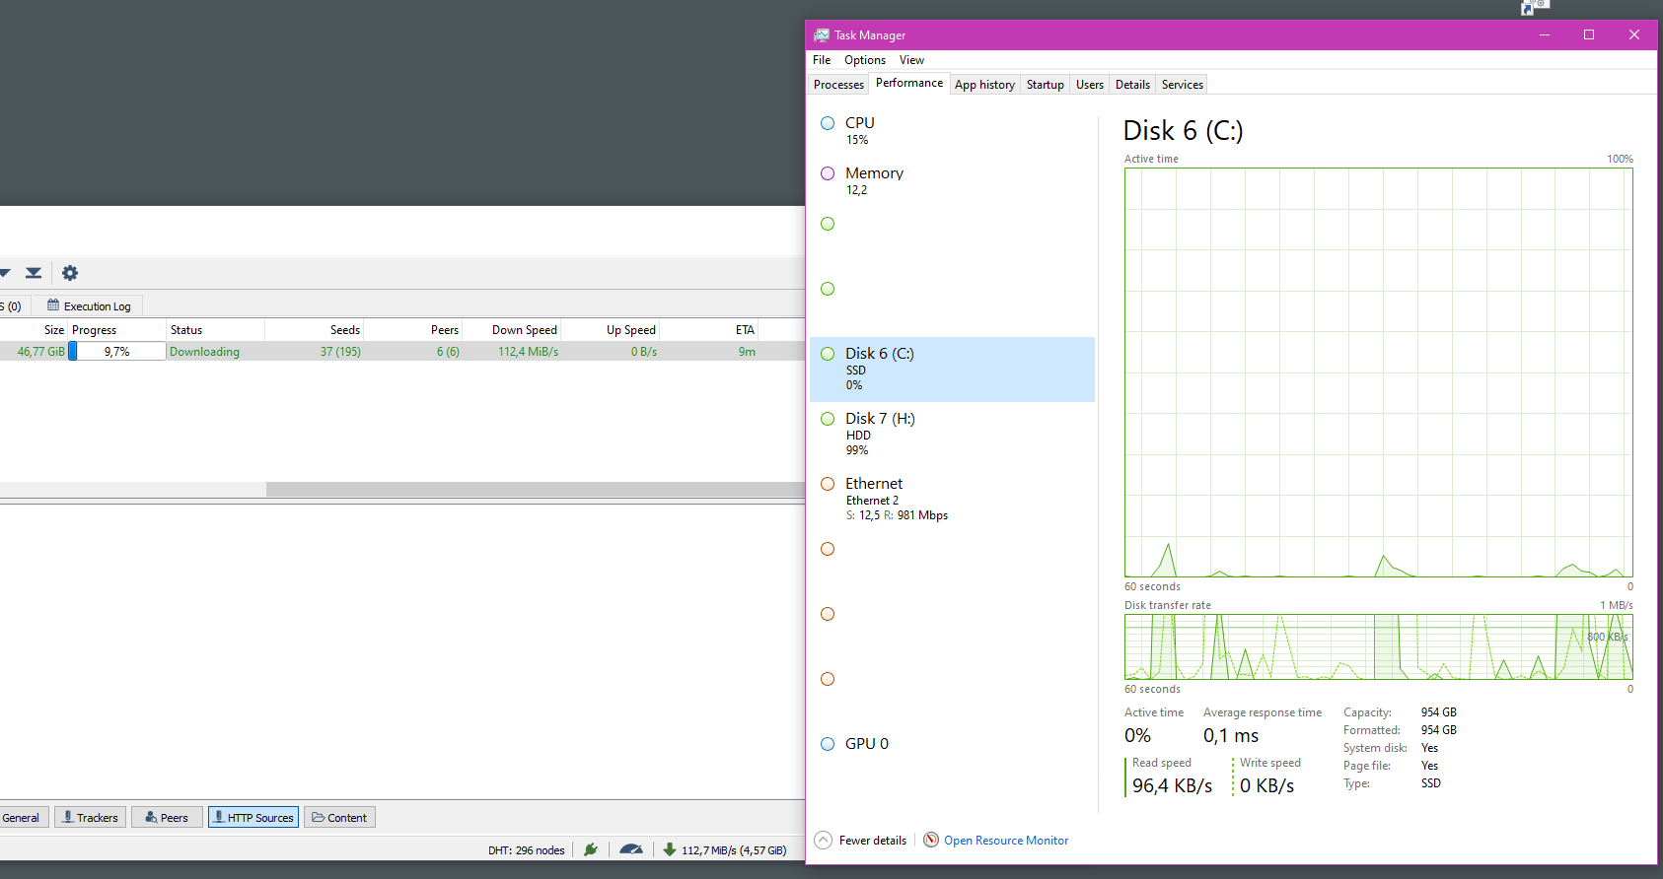Select CPU in the performance sidebar

tap(952, 130)
